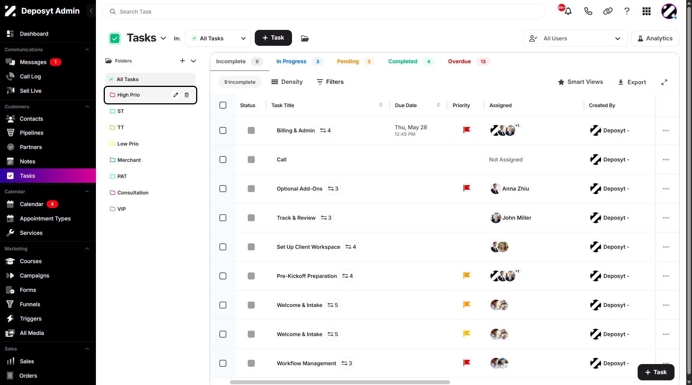Switch to the In Progress tab
The height and width of the screenshot is (385, 692).
[299, 61]
